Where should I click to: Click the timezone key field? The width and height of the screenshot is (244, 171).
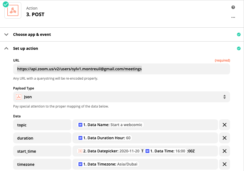coord(42,164)
